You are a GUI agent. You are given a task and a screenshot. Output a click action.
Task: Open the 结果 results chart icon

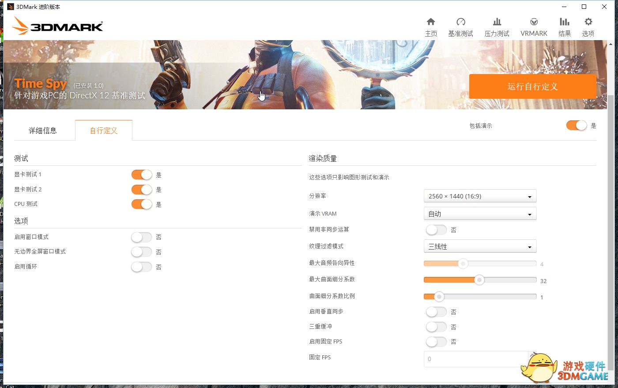[564, 22]
